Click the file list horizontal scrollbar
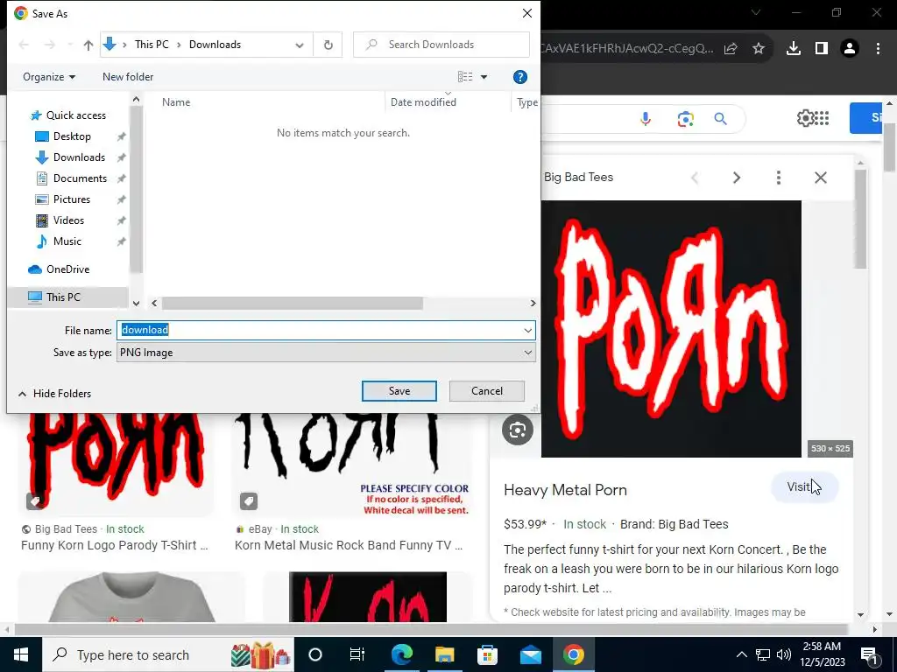The height and width of the screenshot is (672, 897). 293,304
